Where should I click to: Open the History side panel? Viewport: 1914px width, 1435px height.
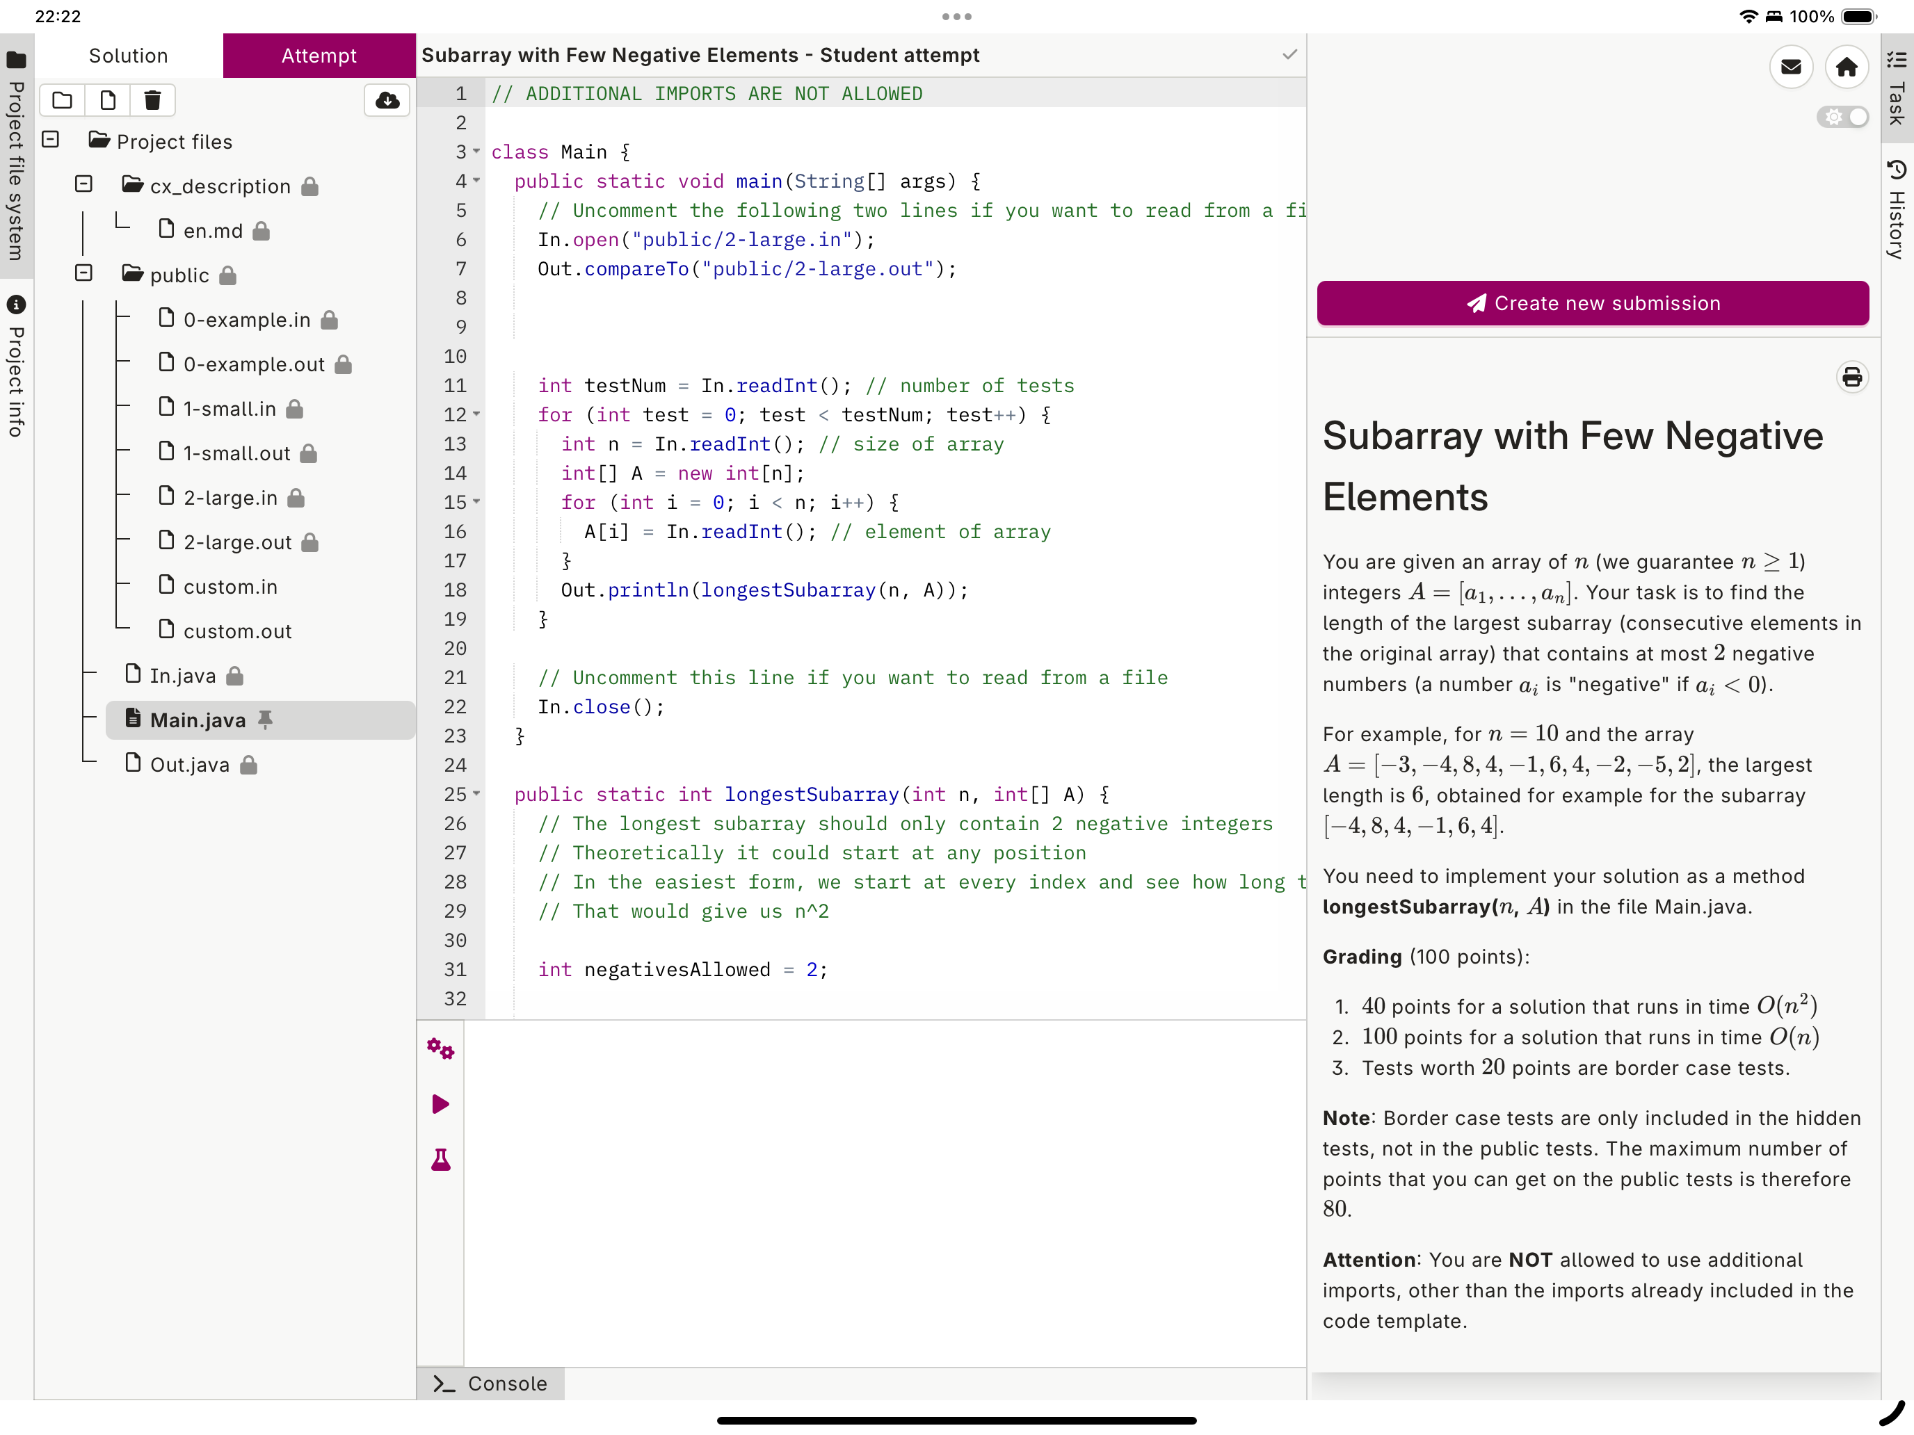click(x=1897, y=209)
